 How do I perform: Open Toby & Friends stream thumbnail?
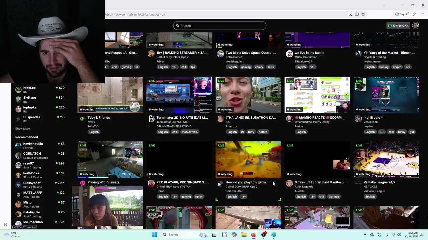click(x=110, y=95)
